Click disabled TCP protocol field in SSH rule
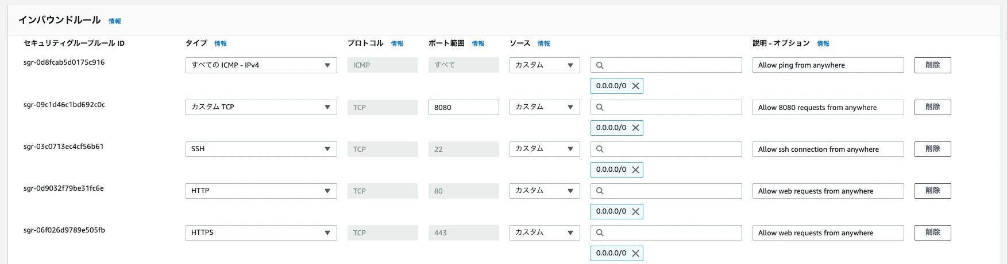Viewport: 1007px width, 264px height. [383, 149]
